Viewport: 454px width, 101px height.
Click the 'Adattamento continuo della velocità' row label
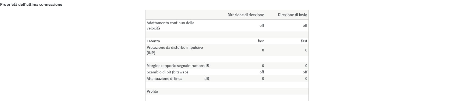170,25
